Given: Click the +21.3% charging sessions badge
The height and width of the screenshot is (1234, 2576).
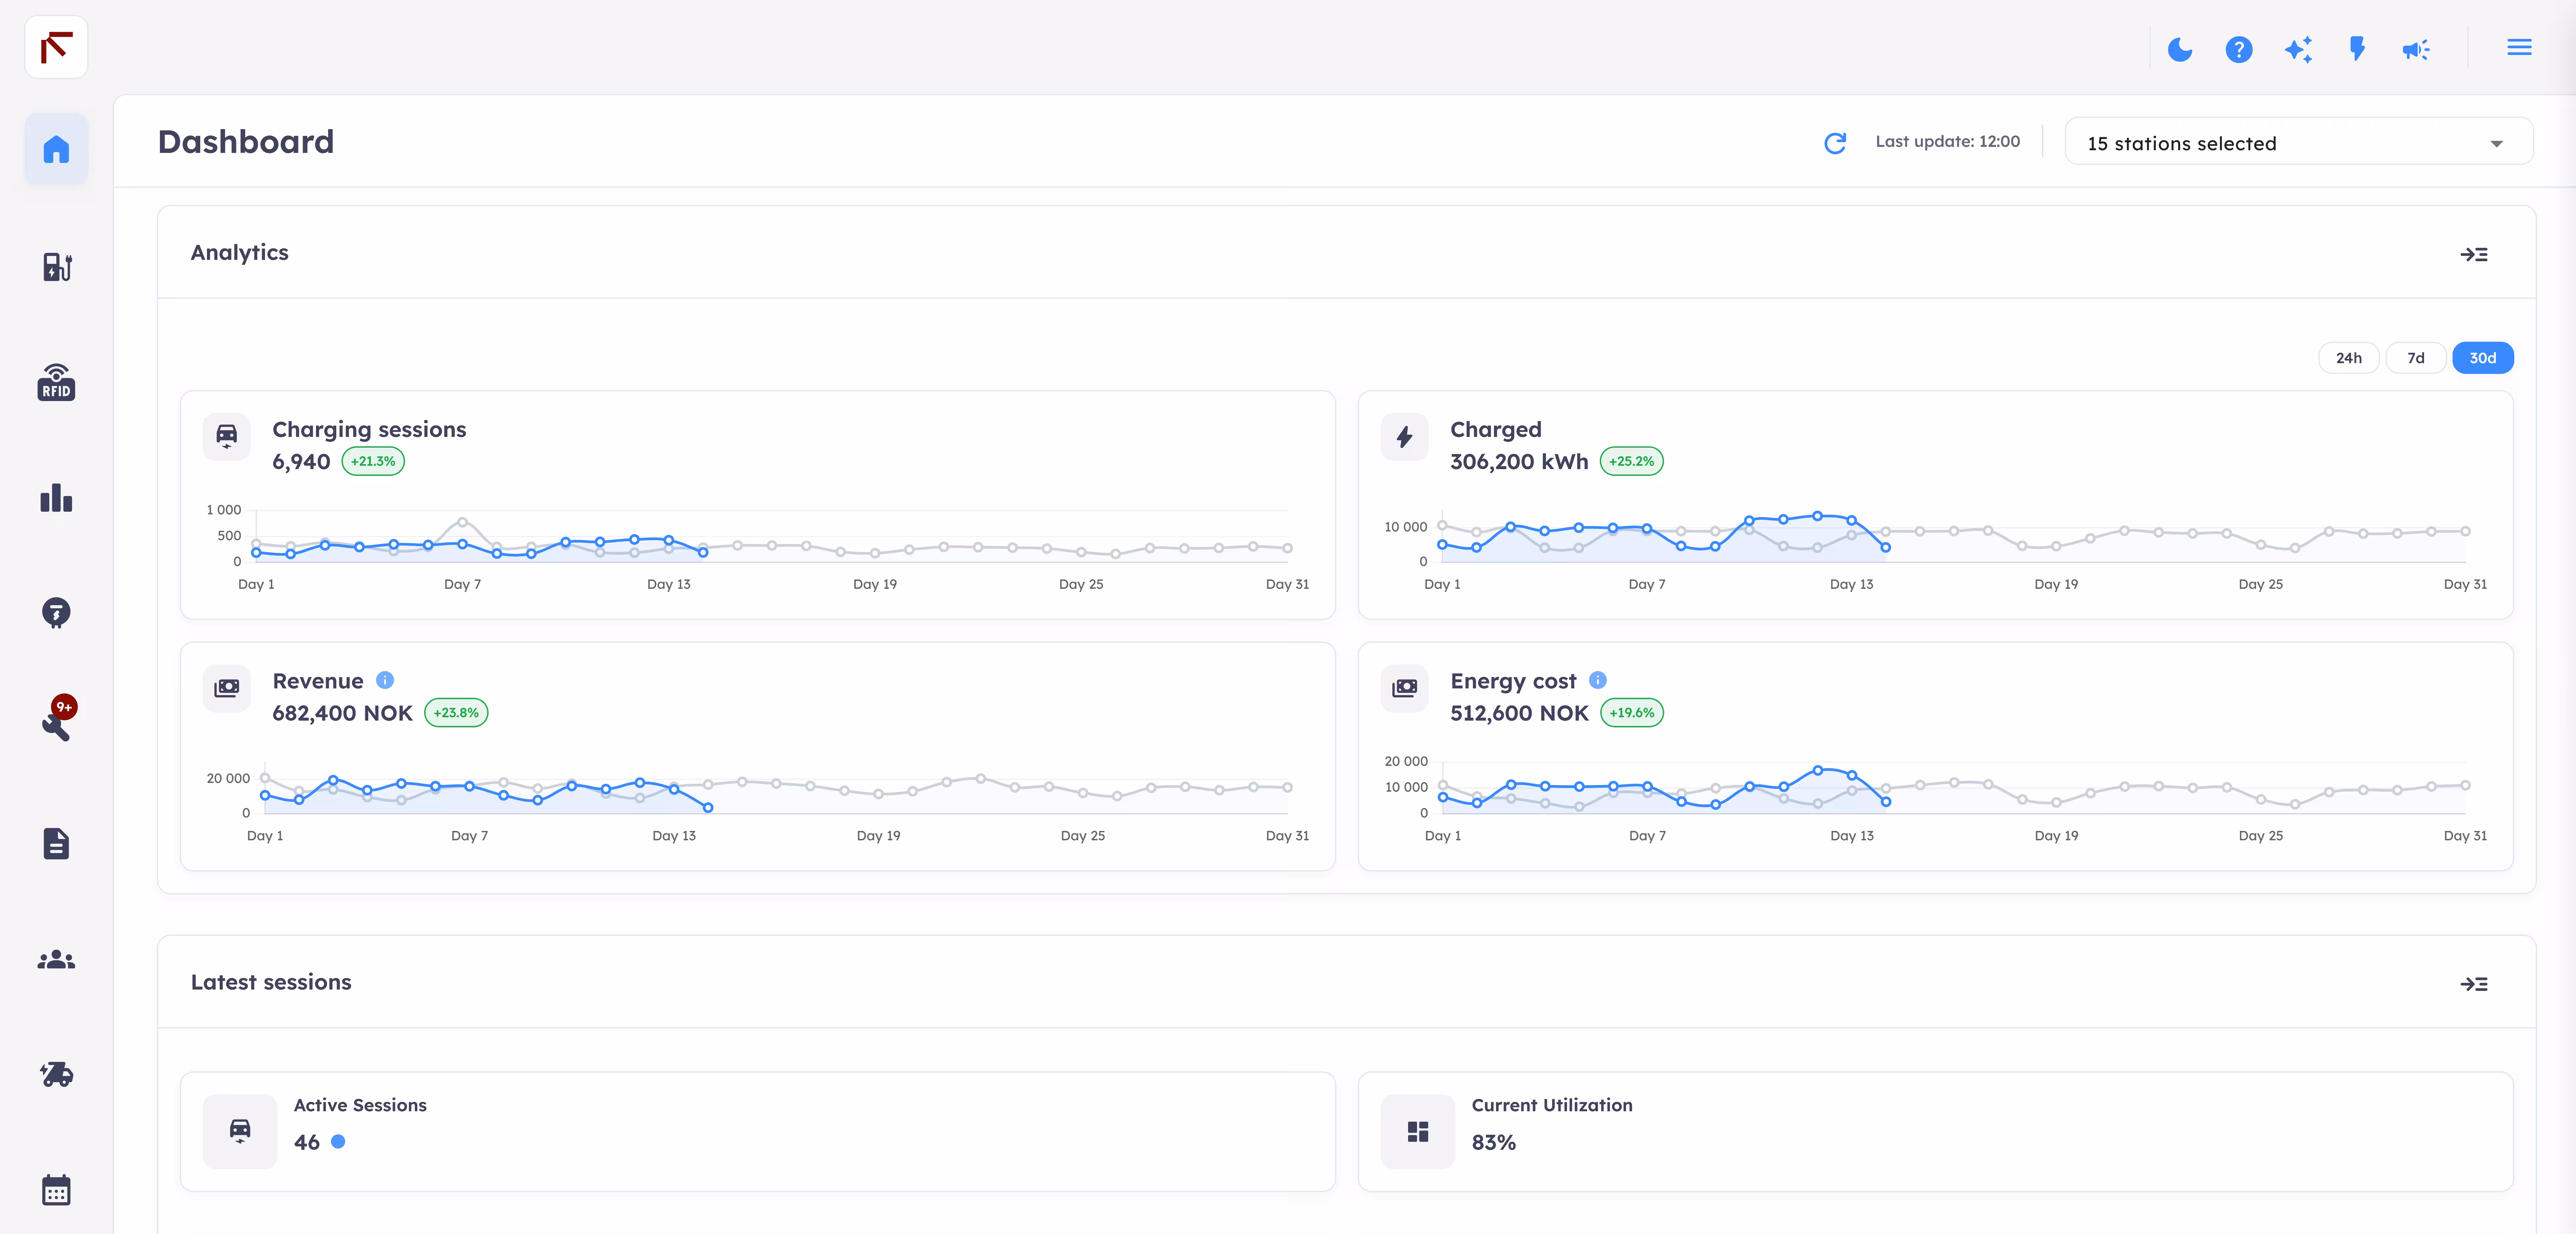Looking at the screenshot, I should 373,461.
